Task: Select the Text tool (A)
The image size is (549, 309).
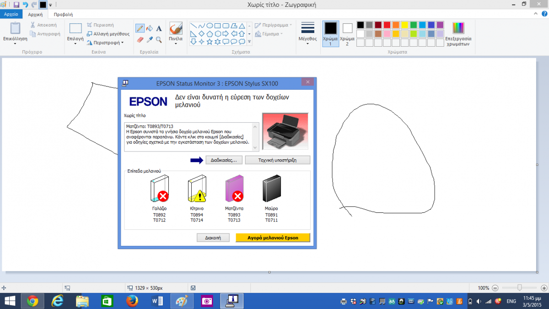Action: point(159,28)
